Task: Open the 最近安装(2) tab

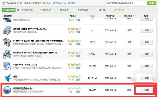Action: [x=120, y=10]
